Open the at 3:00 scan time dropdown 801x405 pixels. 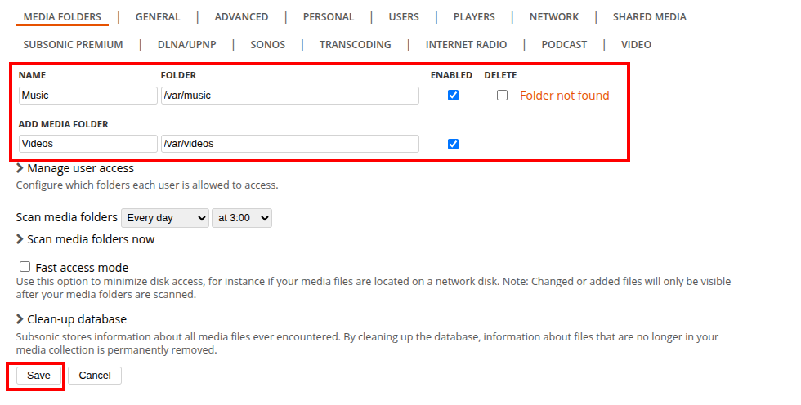(242, 218)
